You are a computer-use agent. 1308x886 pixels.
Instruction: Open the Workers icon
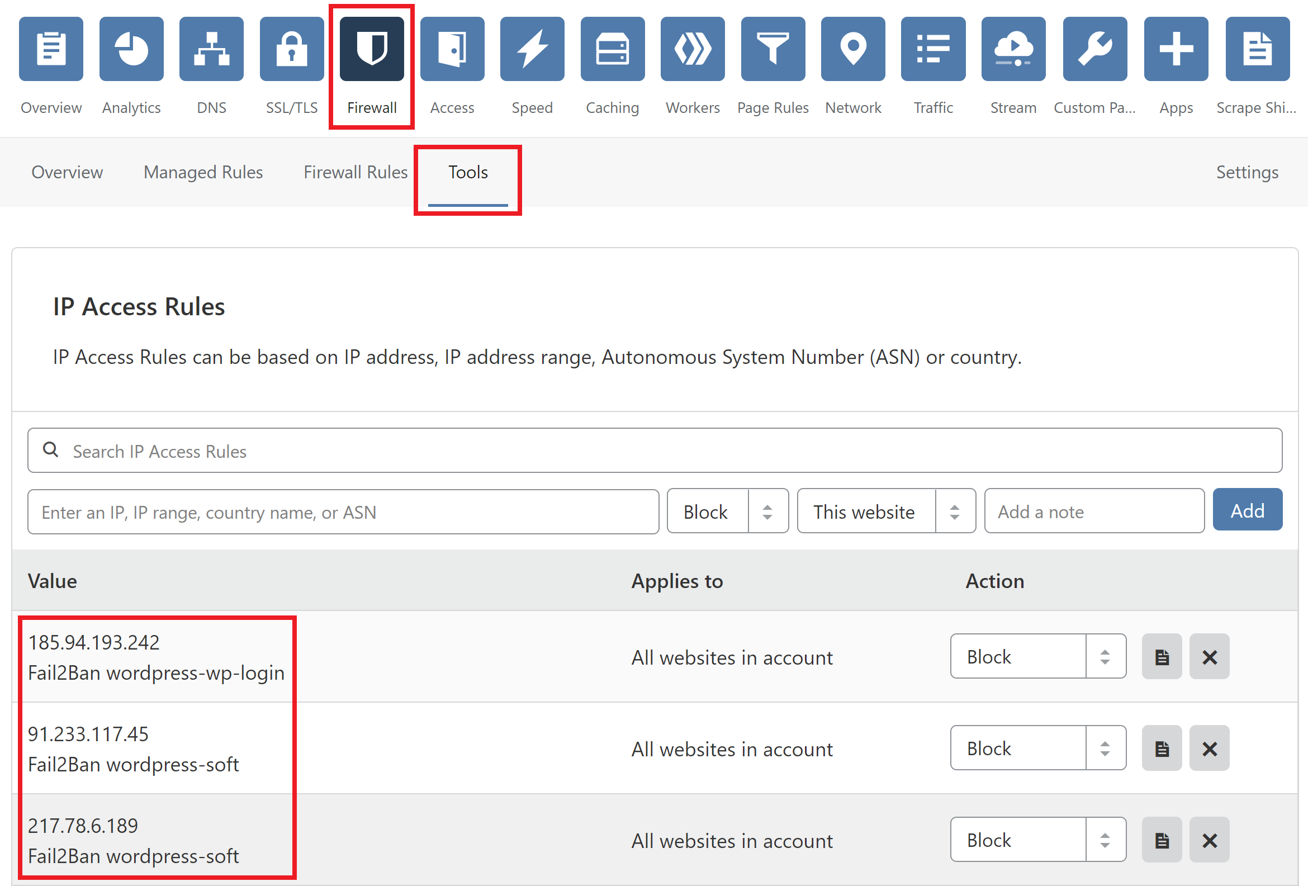(693, 49)
